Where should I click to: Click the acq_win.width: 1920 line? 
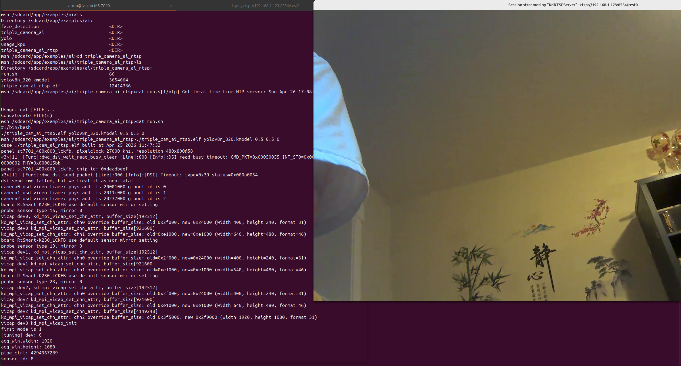pos(27,341)
